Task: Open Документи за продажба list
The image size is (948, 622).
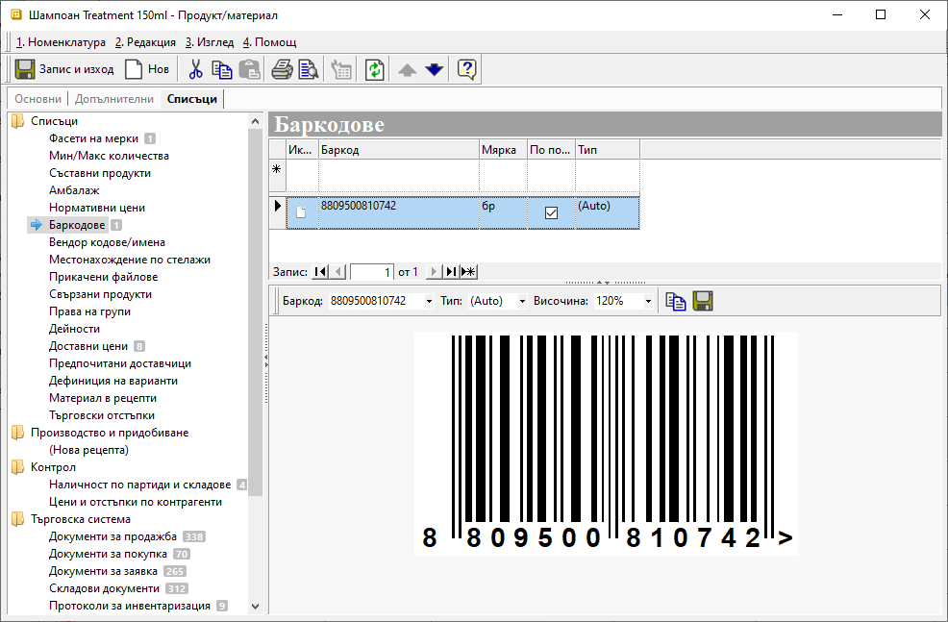Action: coord(113,536)
